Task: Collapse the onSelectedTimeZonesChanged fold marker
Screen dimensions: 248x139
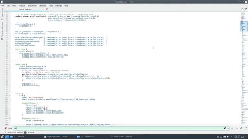Action: [x=10, y=68]
